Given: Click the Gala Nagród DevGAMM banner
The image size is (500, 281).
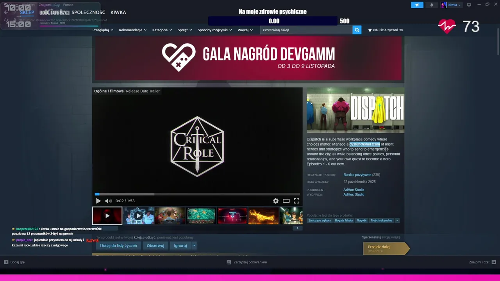Looking at the screenshot, I should coord(248,59).
